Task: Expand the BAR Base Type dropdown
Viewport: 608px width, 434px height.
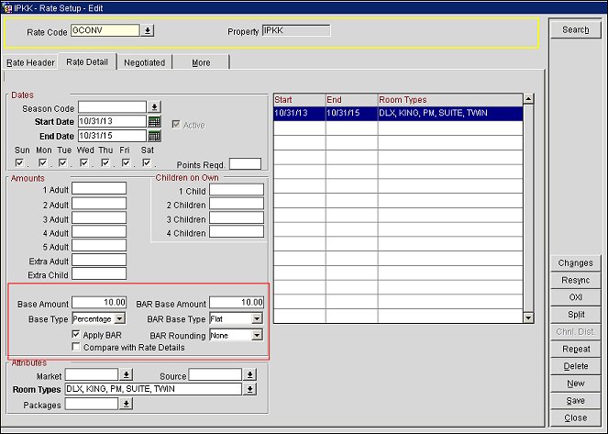Action: [x=257, y=318]
